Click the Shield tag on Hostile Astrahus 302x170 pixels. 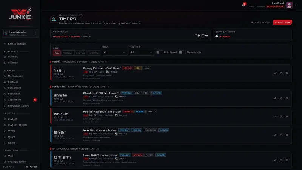click(152, 111)
